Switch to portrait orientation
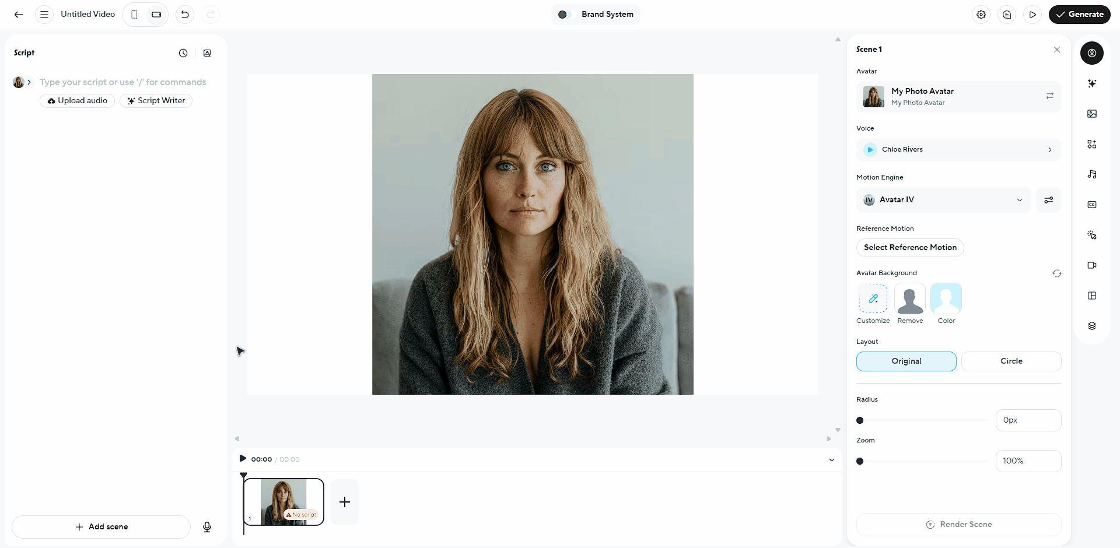Viewport: 1120px width, 548px height. 134,15
